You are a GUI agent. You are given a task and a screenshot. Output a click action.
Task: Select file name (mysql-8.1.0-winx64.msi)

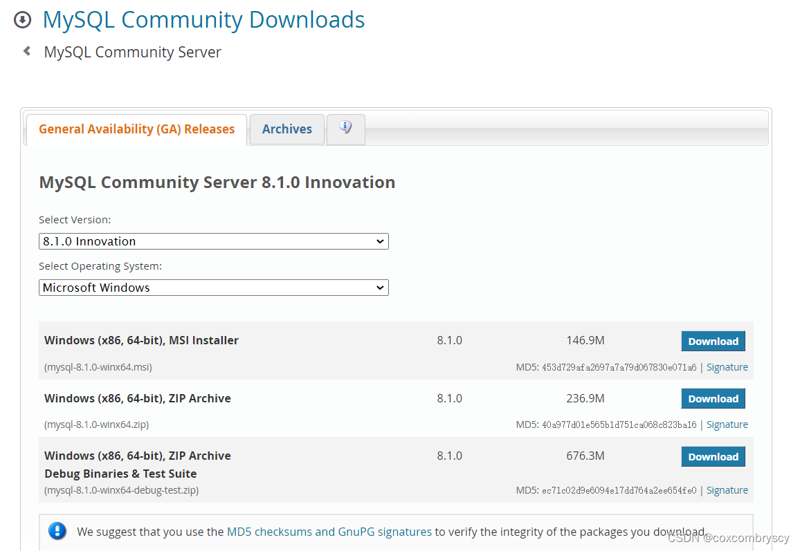98,367
